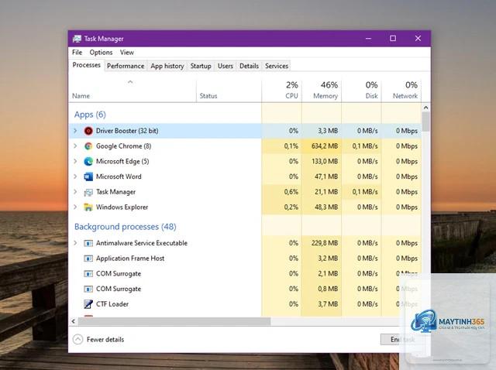Expand Antimalware Service Executable entry

(75, 242)
